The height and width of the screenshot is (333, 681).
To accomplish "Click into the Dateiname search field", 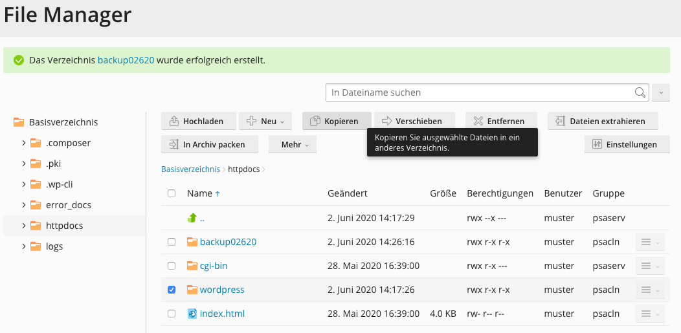I will coord(479,92).
